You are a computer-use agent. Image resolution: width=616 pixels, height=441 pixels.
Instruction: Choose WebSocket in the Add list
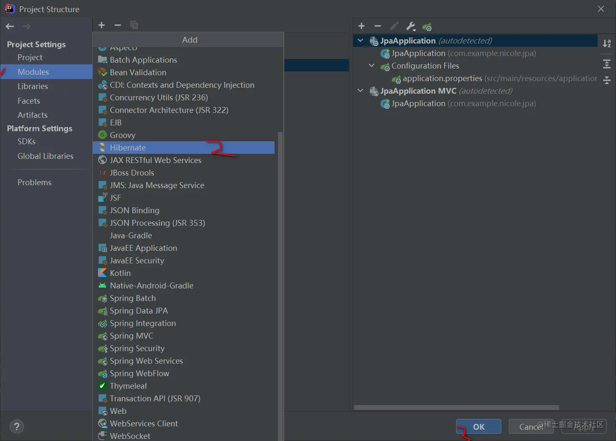click(x=183, y=436)
